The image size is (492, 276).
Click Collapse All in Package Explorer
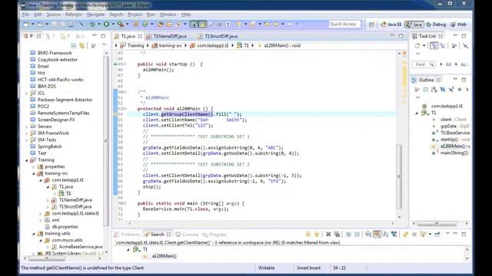point(74,46)
